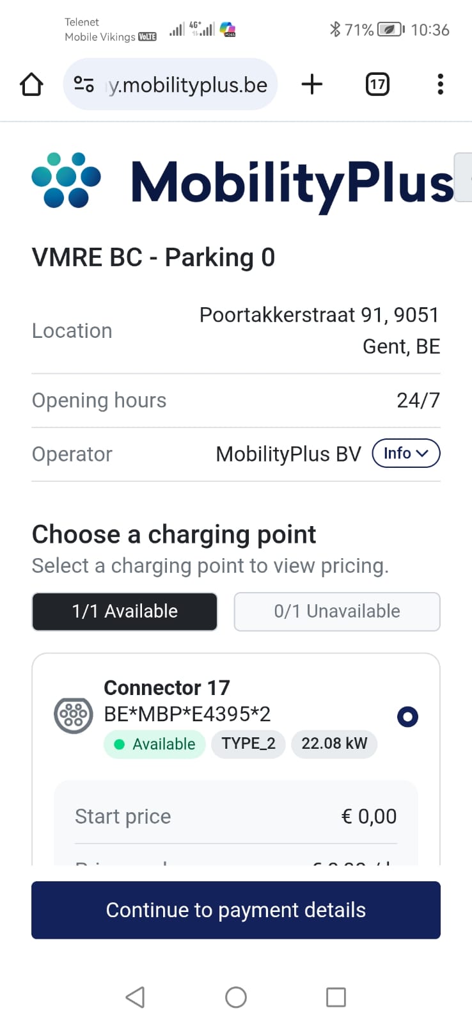The height and width of the screenshot is (1024, 472).
Task: Tap the Type 2 connector plug icon
Action: 74,714
